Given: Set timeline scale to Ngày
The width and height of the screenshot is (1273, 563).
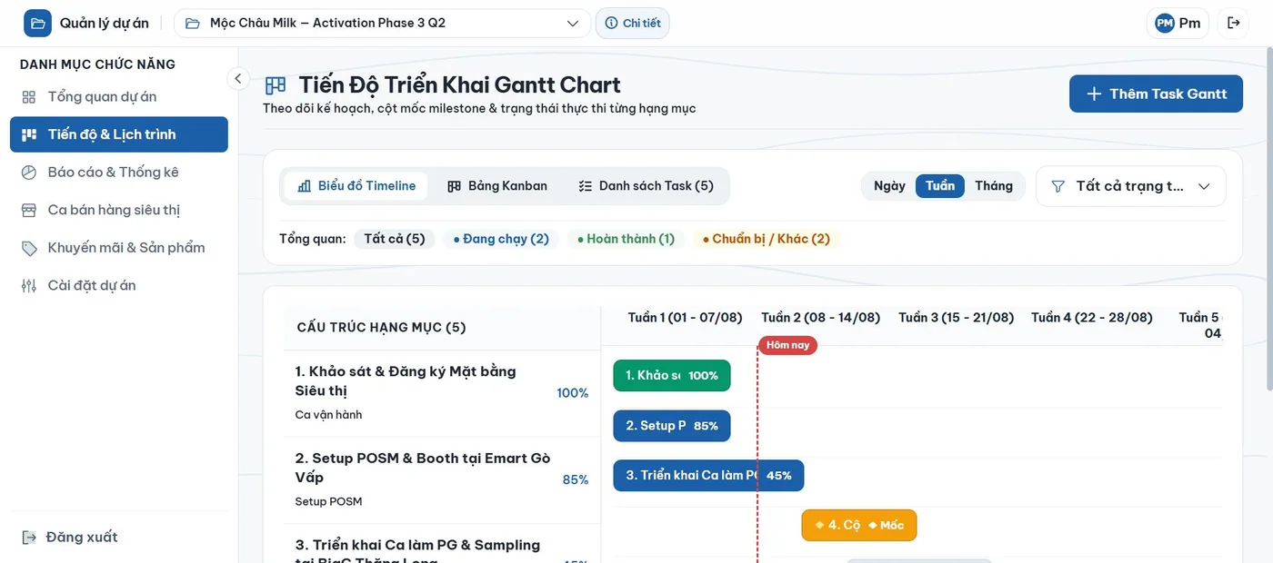Looking at the screenshot, I should coord(889,186).
